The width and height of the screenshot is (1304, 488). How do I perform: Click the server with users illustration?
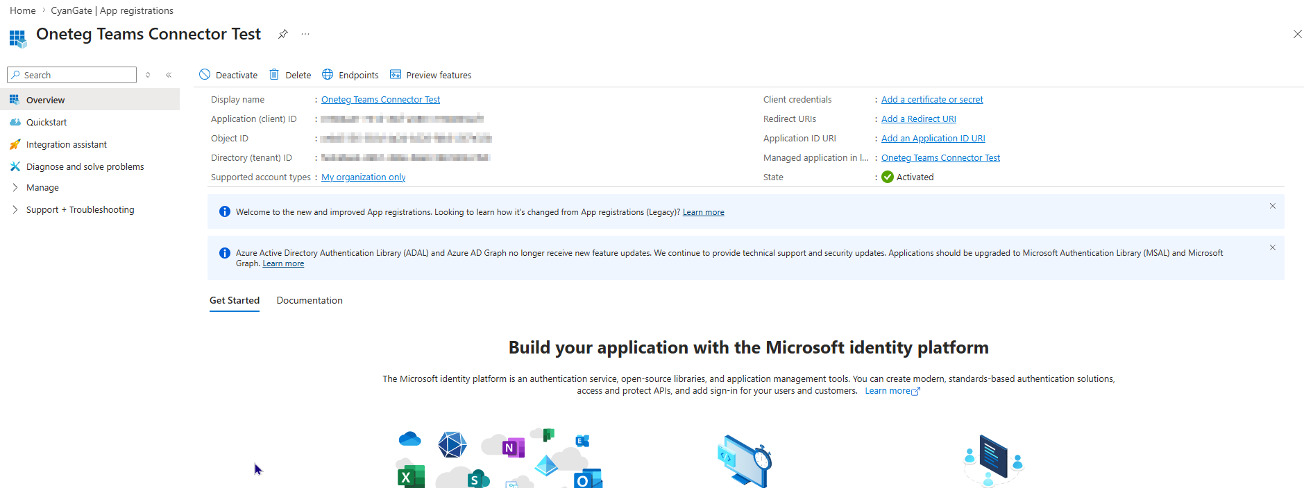[x=994, y=461]
